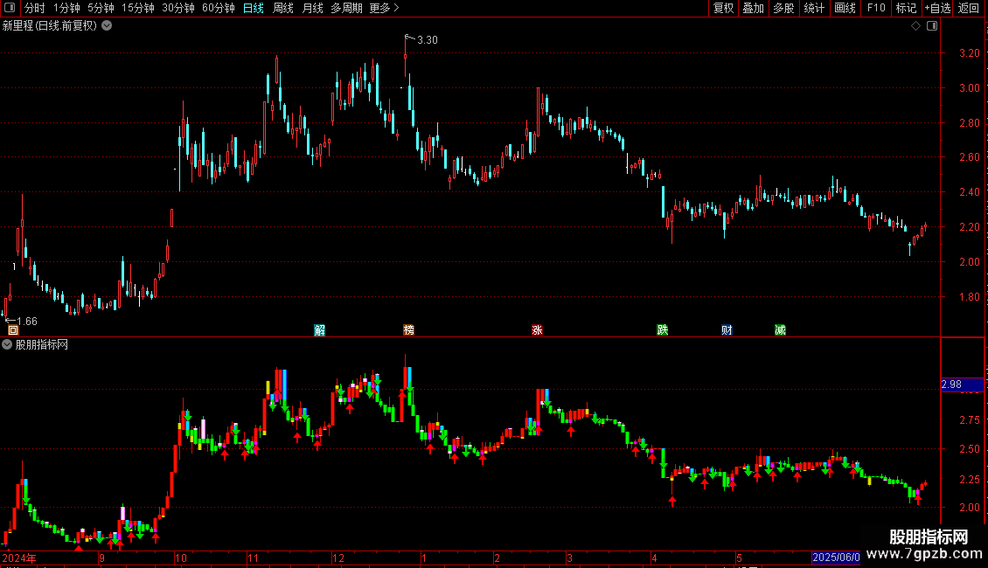Click the 复权 button
This screenshot has width=988, height=568.
click(x=723, y=8)
